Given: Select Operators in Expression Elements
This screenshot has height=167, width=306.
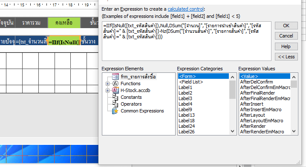Looking at the screenshot, I should coord(131,104).
